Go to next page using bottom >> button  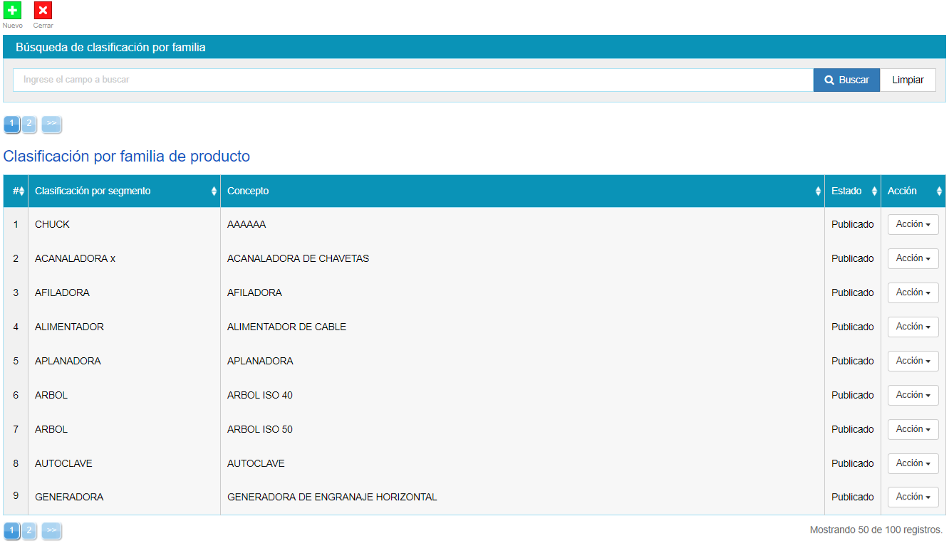[x=51, y=530]
